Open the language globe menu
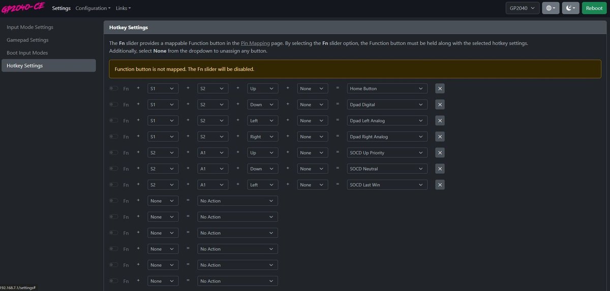The image size is (610, 291). pyautogui.click(x=551, y=8)
